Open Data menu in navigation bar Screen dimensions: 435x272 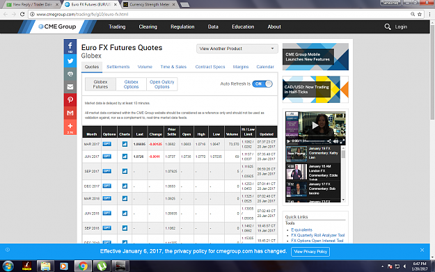point(213,26)
